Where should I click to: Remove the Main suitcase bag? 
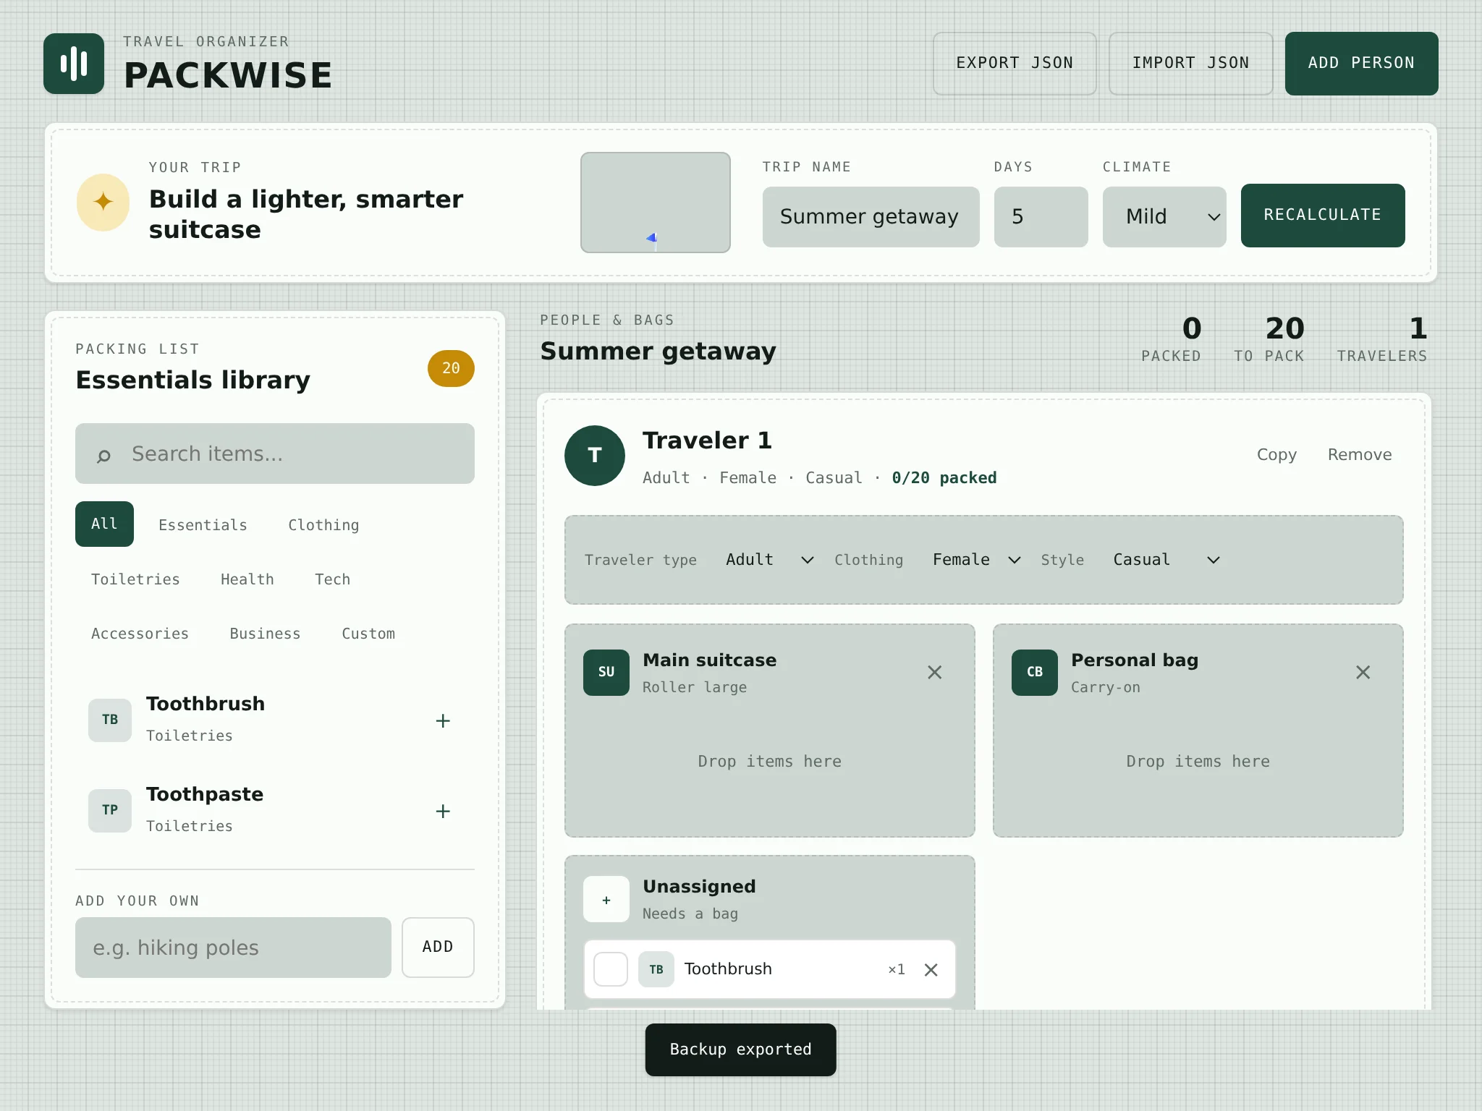click(x=935, y=672)
